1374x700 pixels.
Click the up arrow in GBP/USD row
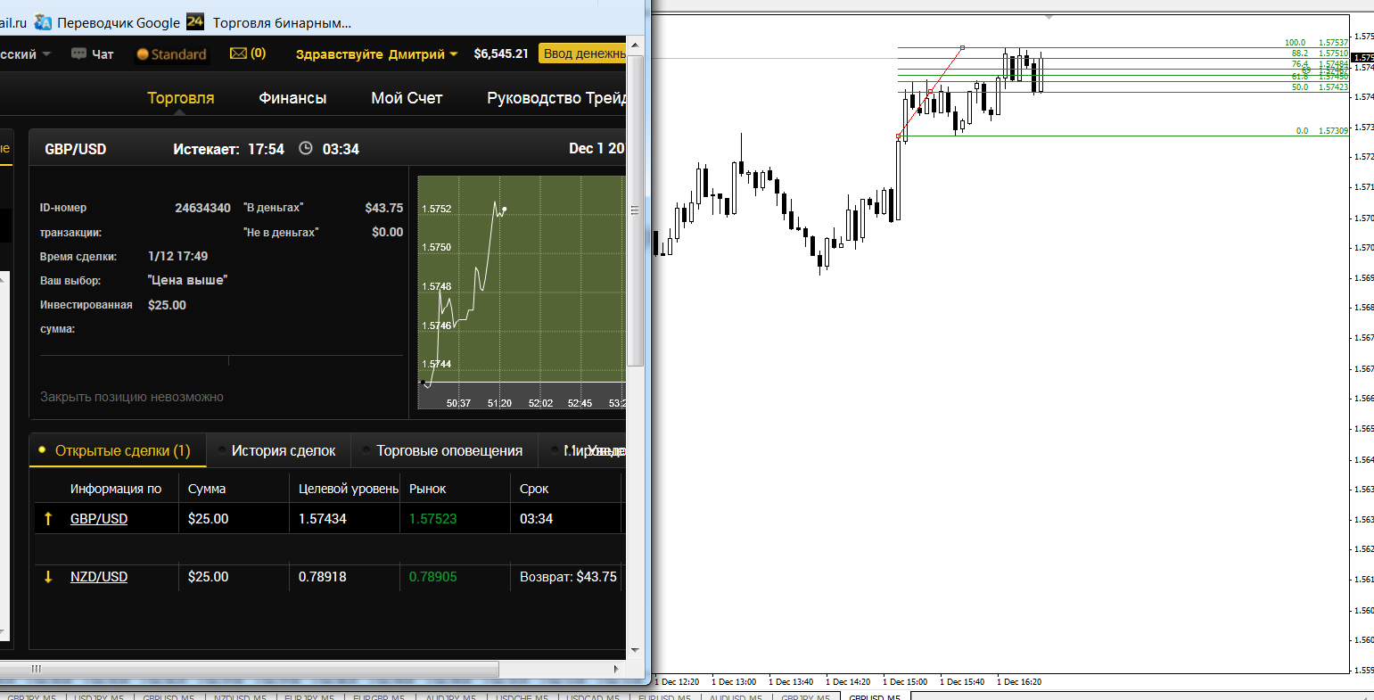tap(48, 518)
